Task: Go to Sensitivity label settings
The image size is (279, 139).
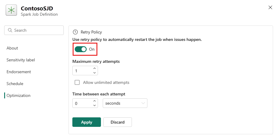Action: pyautogui.click(x=21, y=60)
